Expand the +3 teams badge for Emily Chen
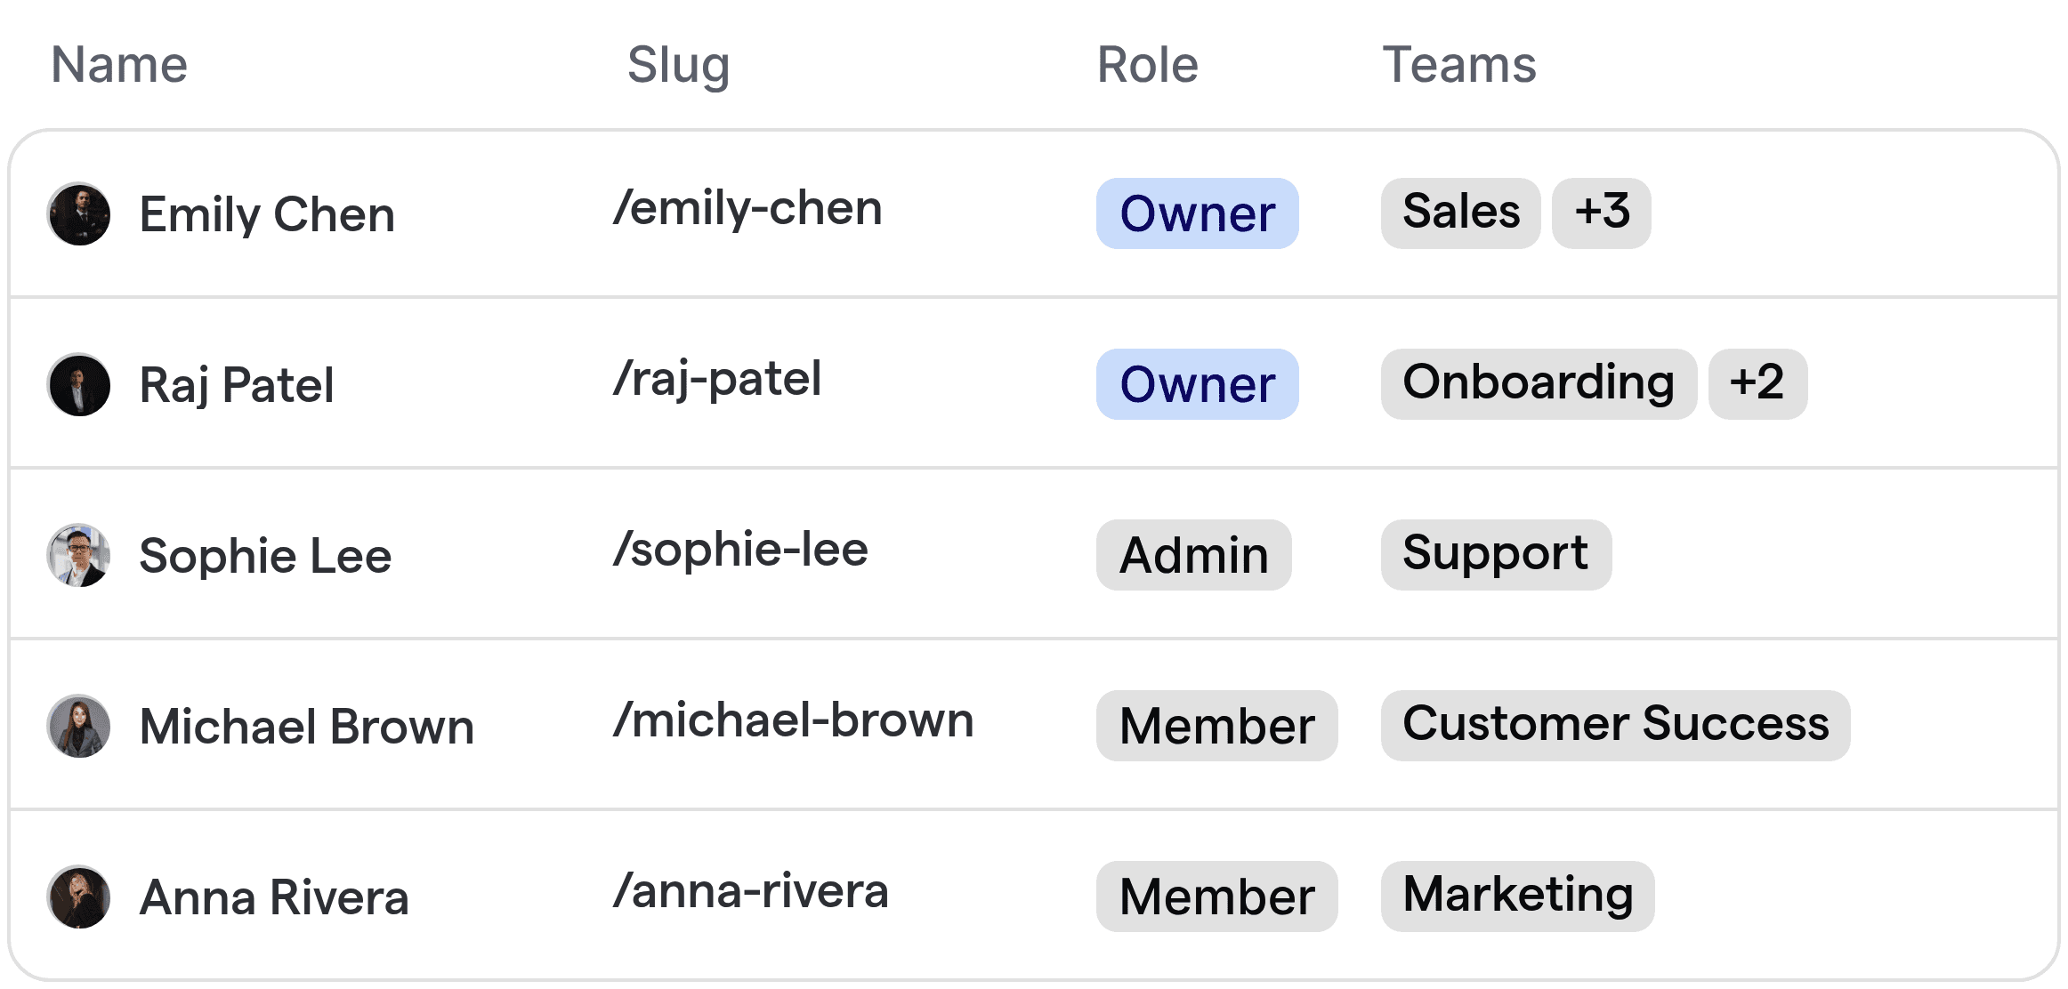 pos(1601,212)
